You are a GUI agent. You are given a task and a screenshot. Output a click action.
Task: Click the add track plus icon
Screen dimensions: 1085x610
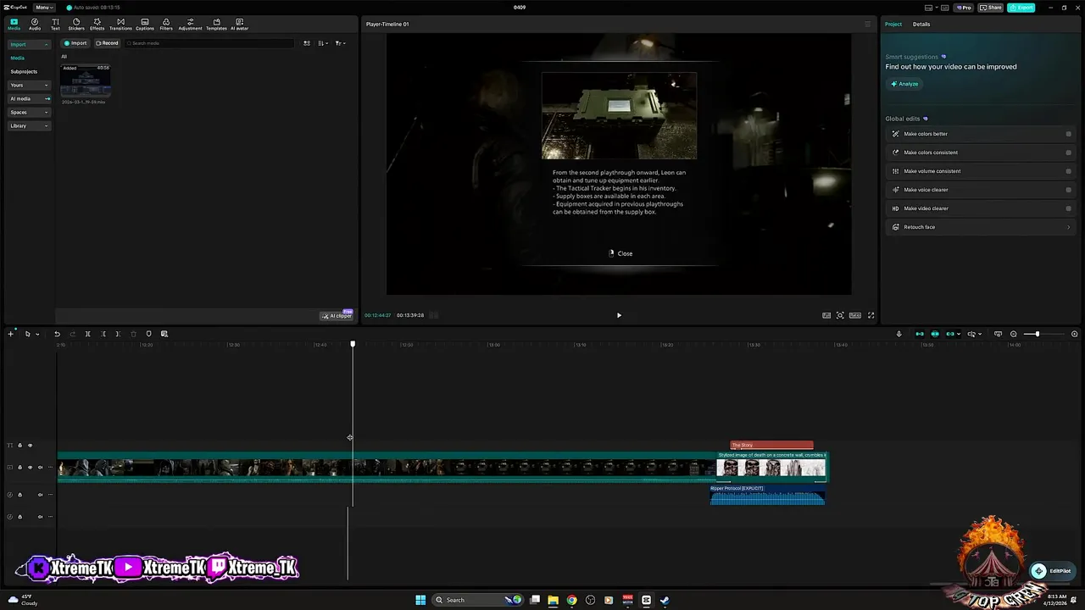coord(10,334)
